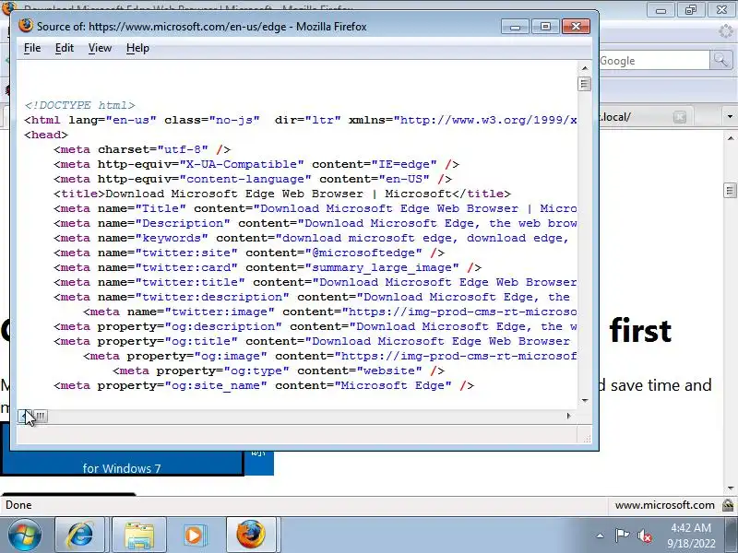The width and height of the screenshot is (738, 553).
Task: Click the Firefox icon in source window title
Action: pyautogui.click(x=26, y=26)
